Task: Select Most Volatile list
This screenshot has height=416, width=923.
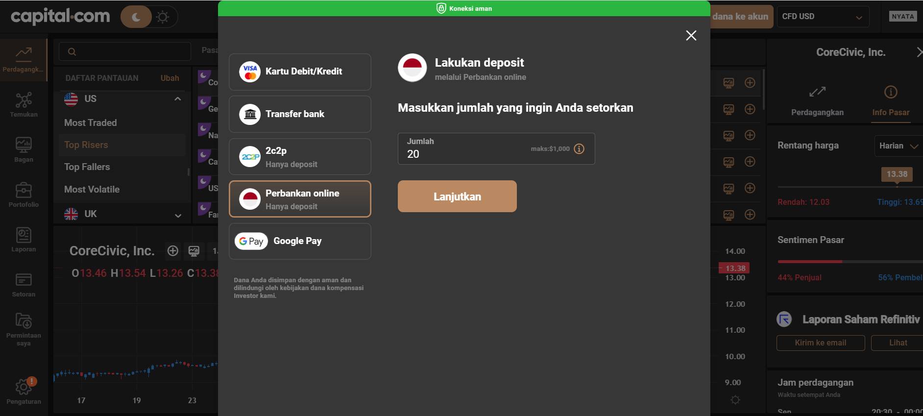Action: [92, 189]
